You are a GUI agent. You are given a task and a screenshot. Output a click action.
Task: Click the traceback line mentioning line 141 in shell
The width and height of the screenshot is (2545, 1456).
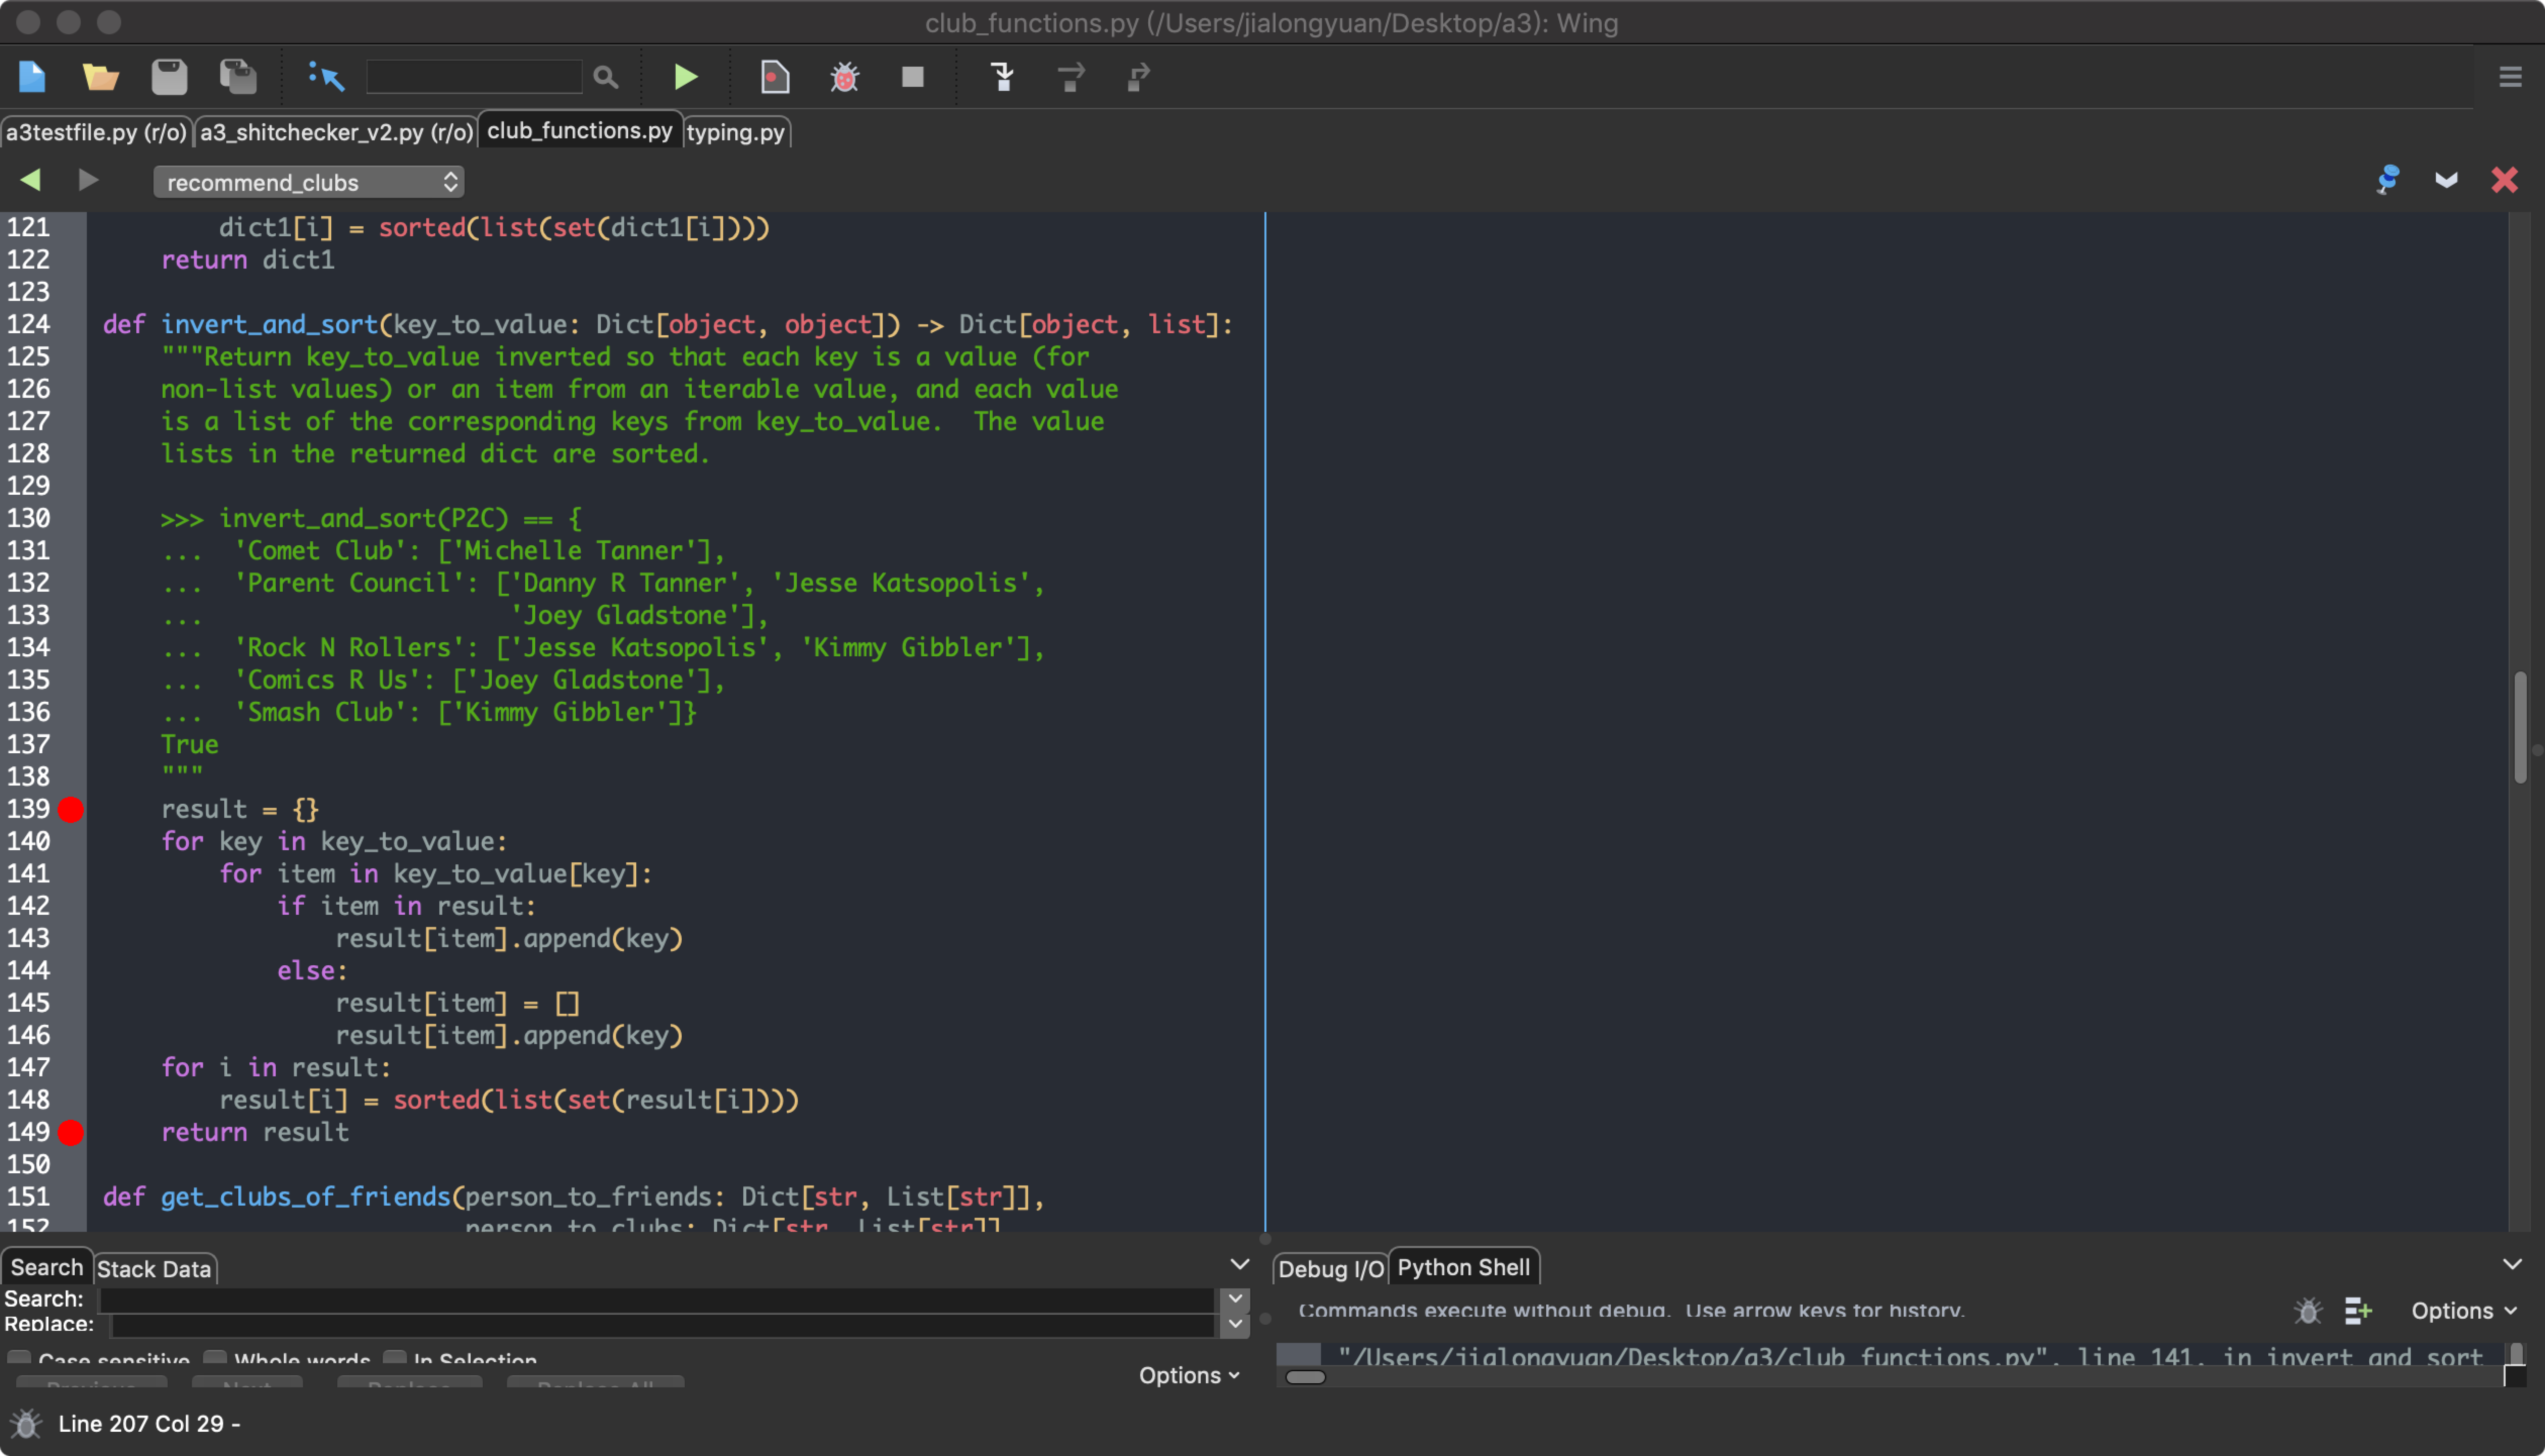coord(1910,1356)
